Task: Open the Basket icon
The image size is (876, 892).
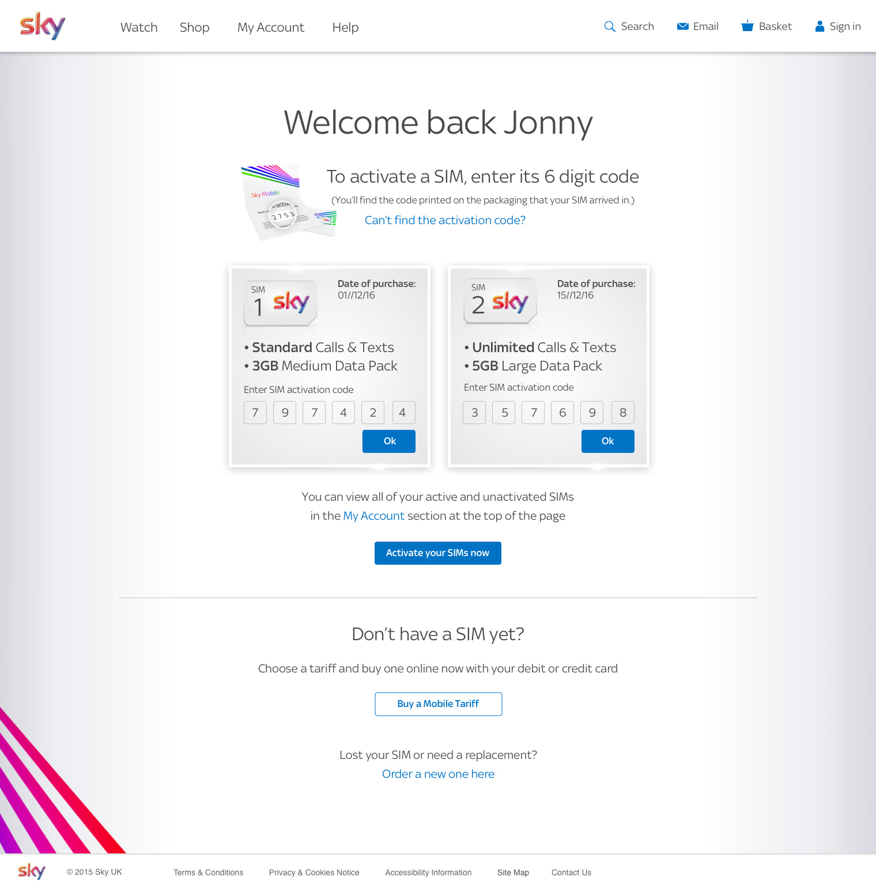Action: pyautogui.click(x=747, y=26)
